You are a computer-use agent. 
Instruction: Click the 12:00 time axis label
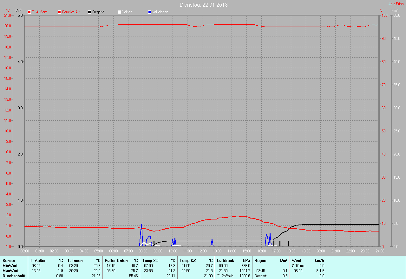[x=202, y=251]
